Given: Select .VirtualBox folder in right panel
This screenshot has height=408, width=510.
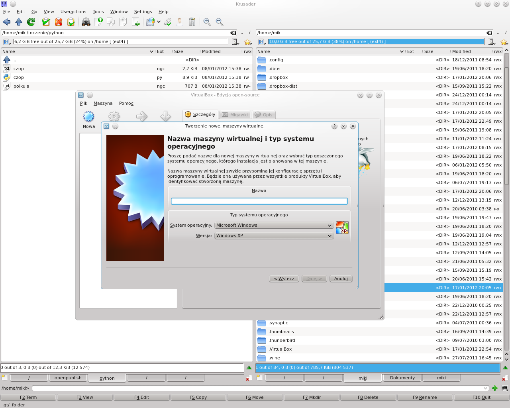Looking at the screenshot, I should tap(379, 349).
